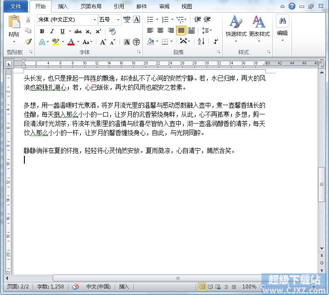This screenshot has width=329, height=295.
Task: Open the font name dropdown (宋体)
Action: click(95, 20)
